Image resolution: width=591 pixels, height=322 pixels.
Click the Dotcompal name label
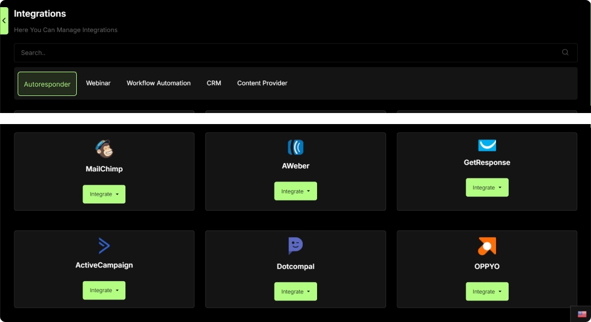(295, 266)
